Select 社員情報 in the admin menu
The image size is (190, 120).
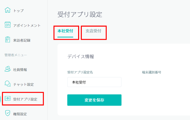click(x=20, y=70)
